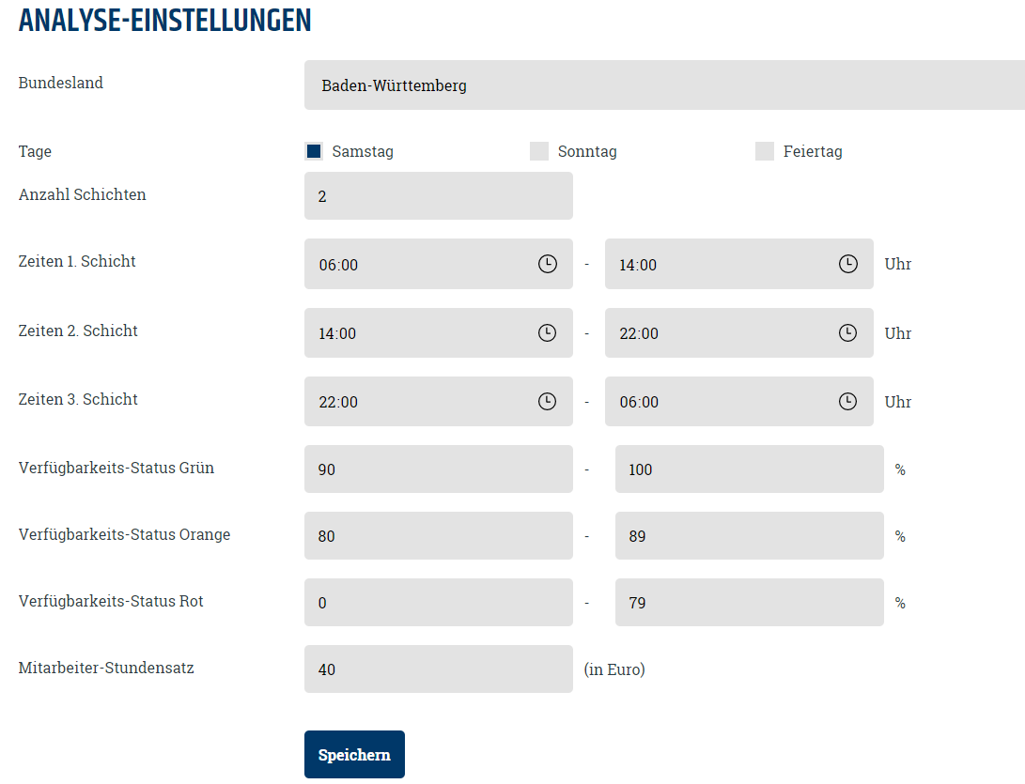Uncheck the Samstag checkbox
The width and height of the screenshot is (1025, 784).
point(314,151)
